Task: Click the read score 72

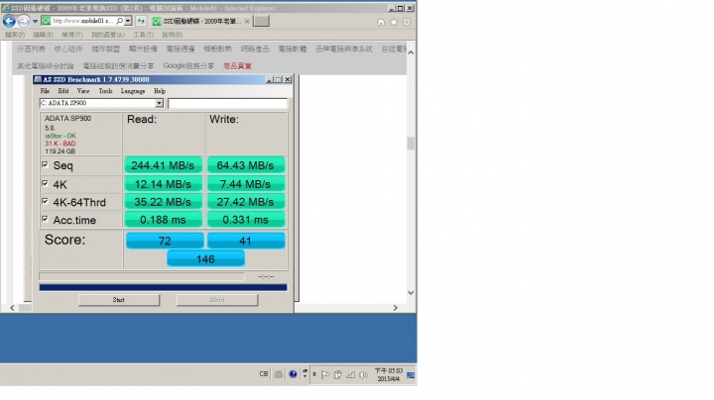Action: click(165, 241)
